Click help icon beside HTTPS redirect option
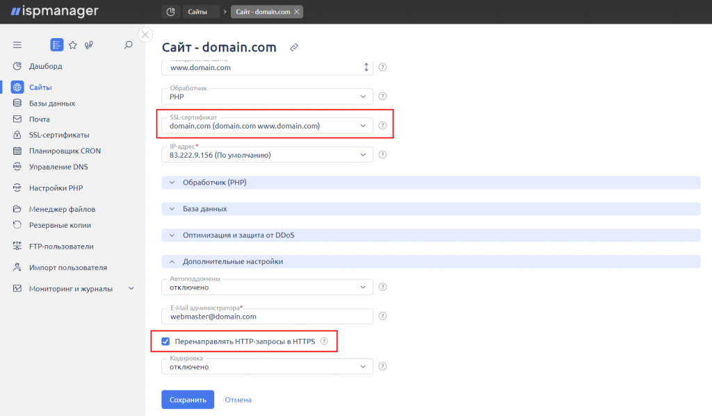This screenshot has height=416, width=712. coord(324,341)
